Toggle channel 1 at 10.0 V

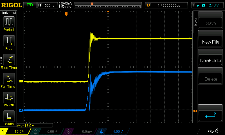point(15,131)
